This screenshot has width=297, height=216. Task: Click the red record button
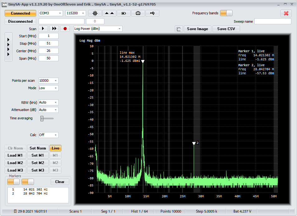point(65,29)
